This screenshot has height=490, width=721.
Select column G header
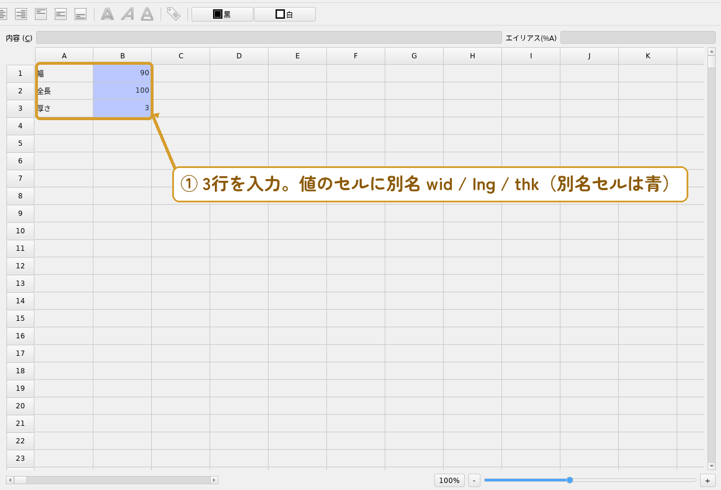[x=415, y=56]
